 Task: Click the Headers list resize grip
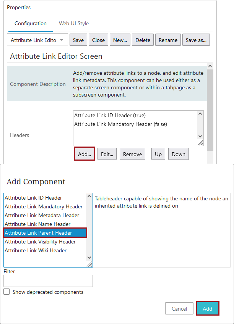coord(200,143)
